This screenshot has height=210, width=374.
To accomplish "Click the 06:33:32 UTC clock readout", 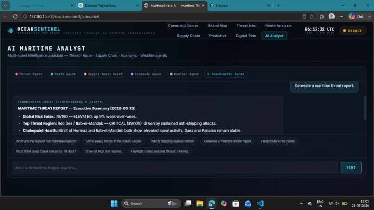I will tap(319, 29).
